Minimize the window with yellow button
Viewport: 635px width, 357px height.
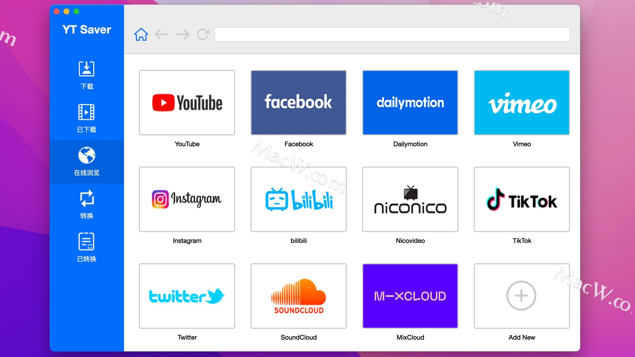click(66, 12)
